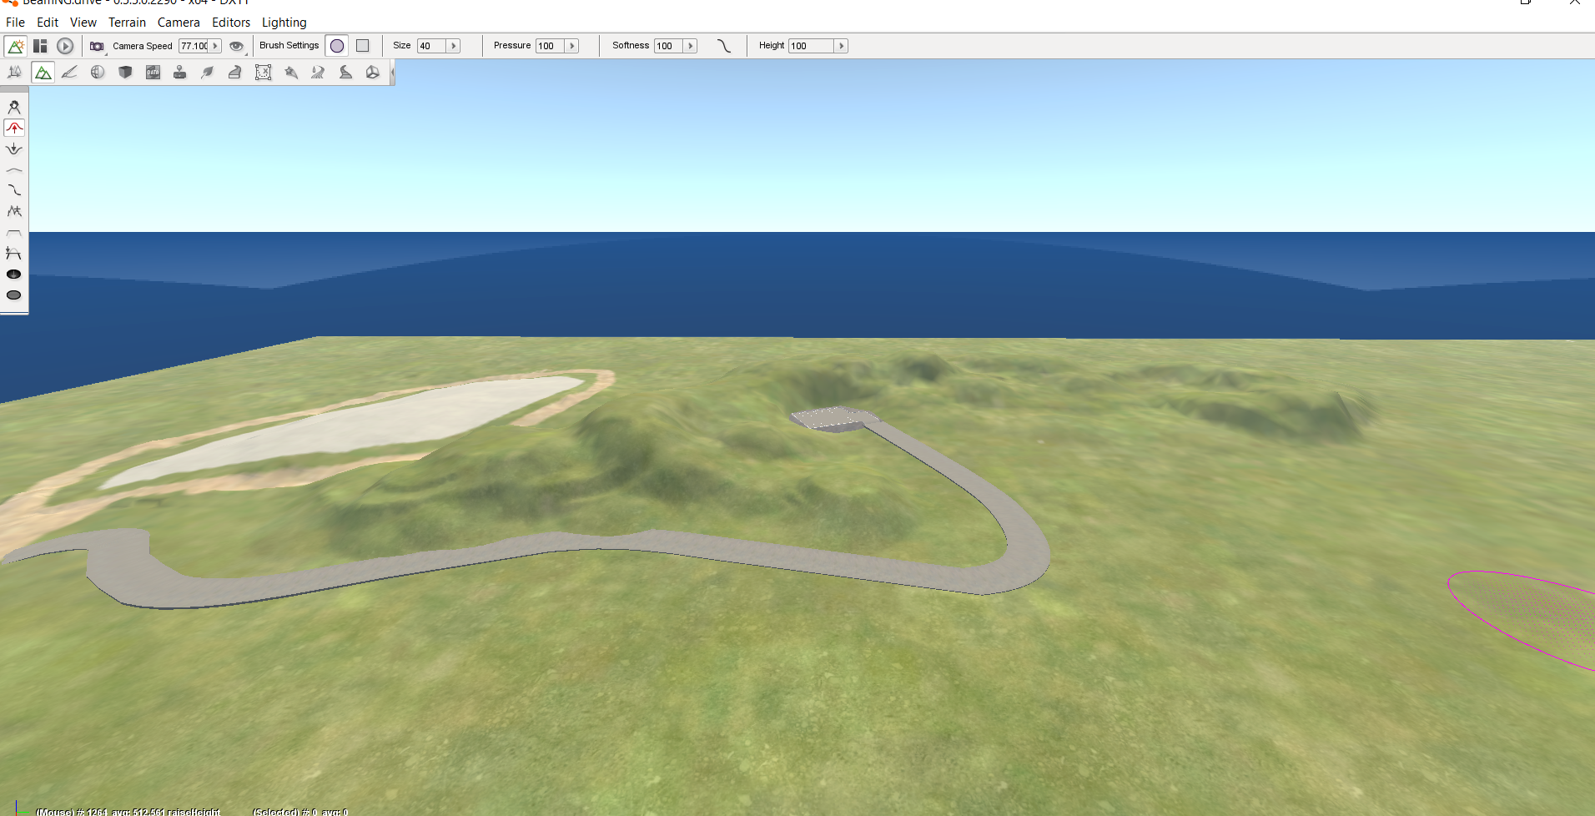The width and height of the screenshot is (1595, 816).
Task: Open the Terrain menu
Action: (x=127, y=23)
